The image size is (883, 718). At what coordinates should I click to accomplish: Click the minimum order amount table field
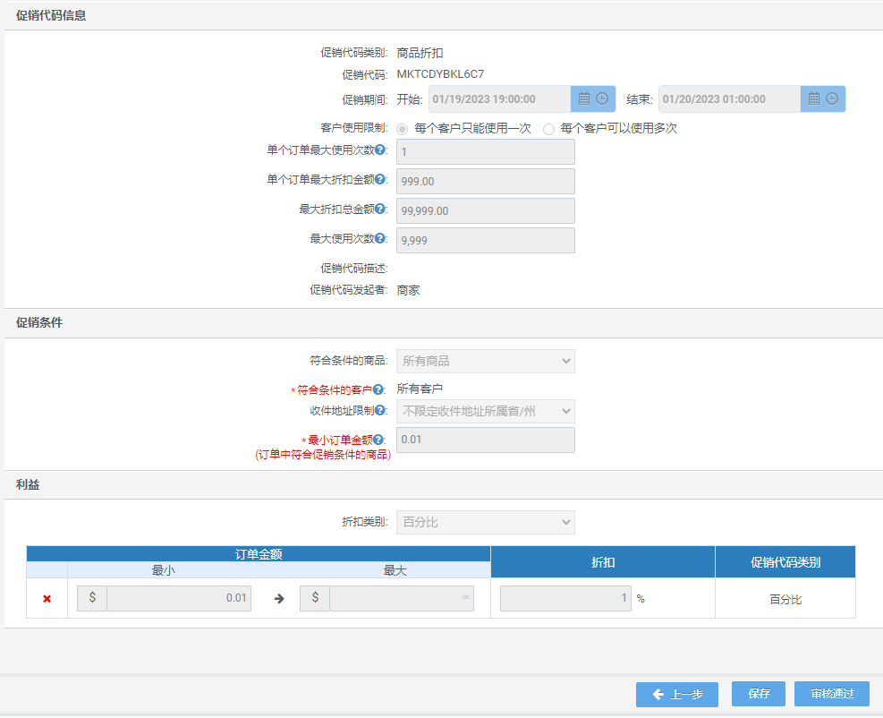(x=178, y=599)
